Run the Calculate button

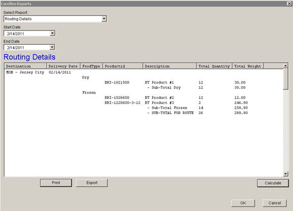(x=273, y=183)
